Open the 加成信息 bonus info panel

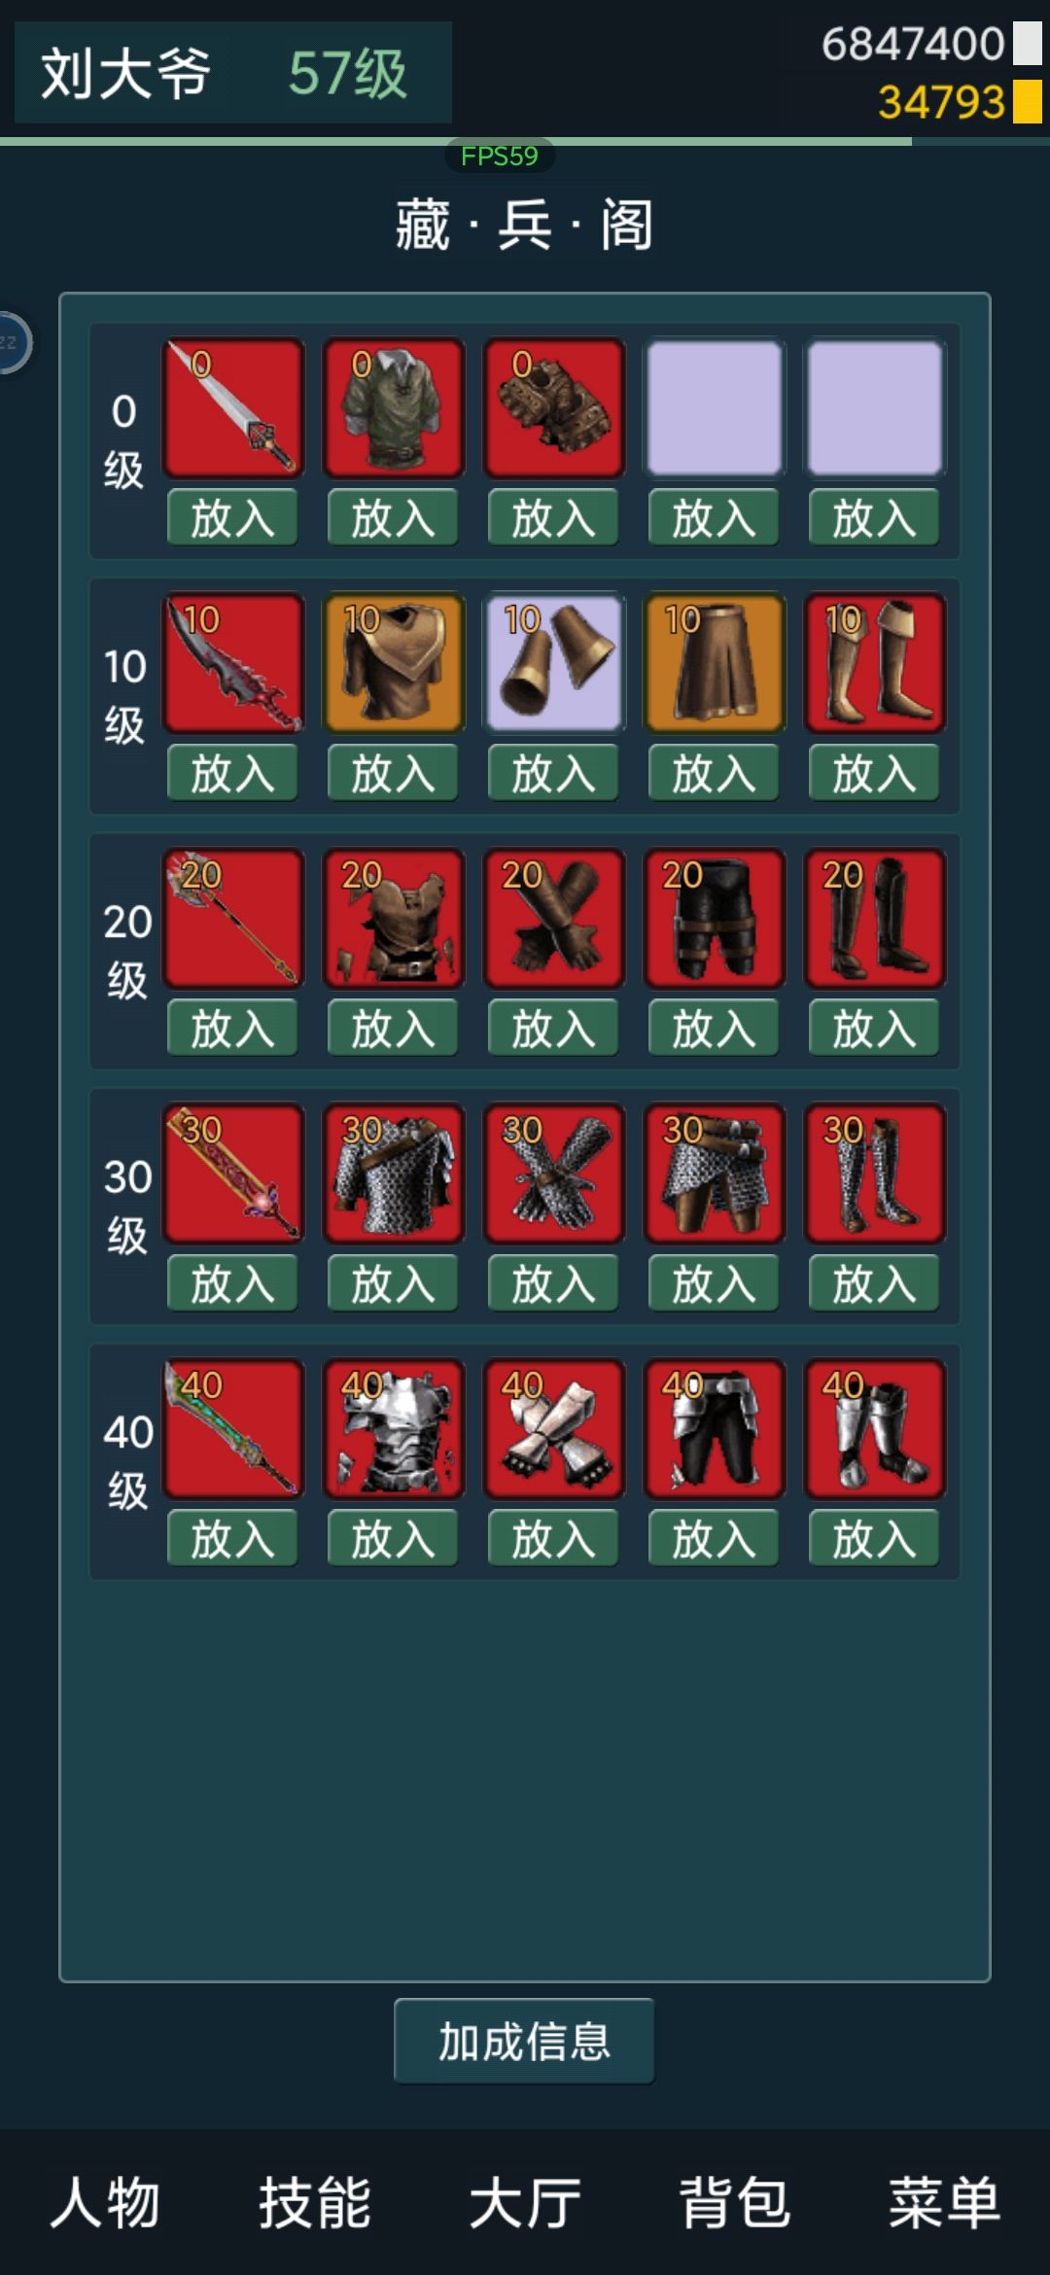click(524, 2041)
